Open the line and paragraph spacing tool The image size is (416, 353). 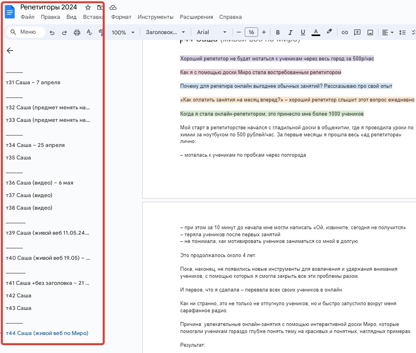point(402,33)
